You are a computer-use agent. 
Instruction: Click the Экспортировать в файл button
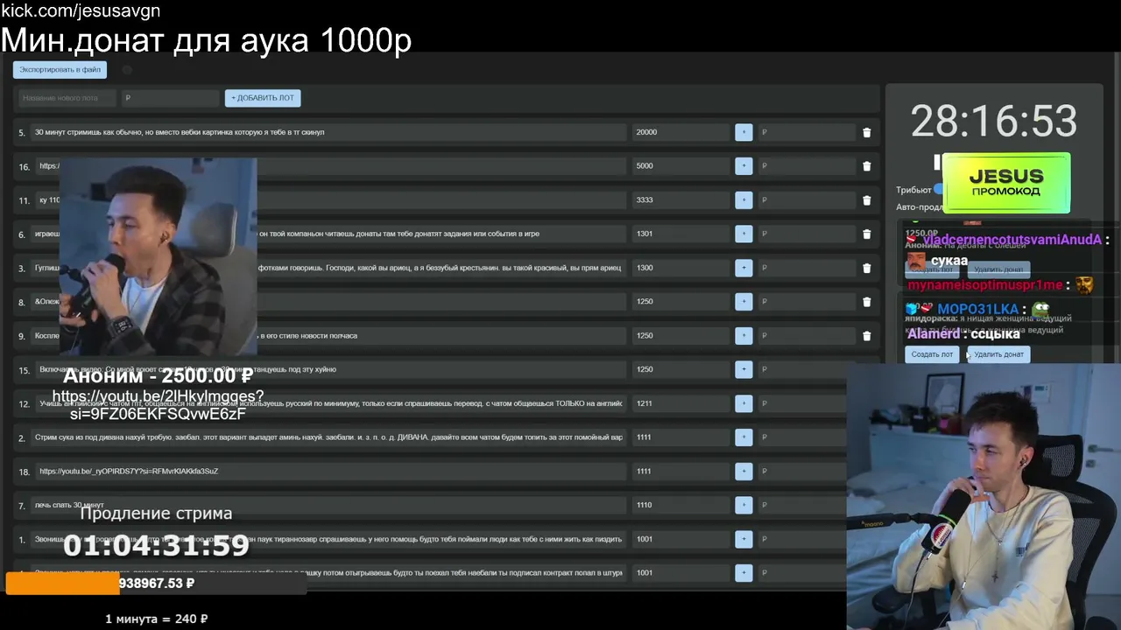click(x=60, y=70)
